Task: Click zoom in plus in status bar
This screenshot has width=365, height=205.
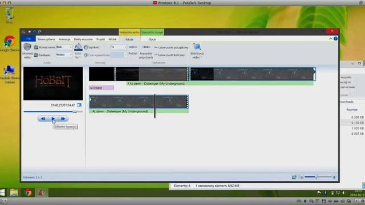Action: [334, 177]
